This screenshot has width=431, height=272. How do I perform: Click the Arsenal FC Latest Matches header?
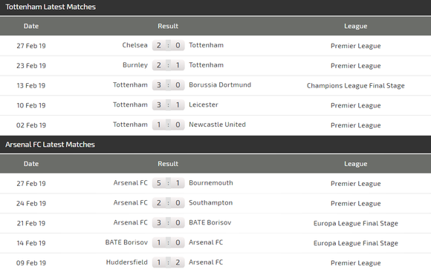pyautogui.click(x=50, y=145)
